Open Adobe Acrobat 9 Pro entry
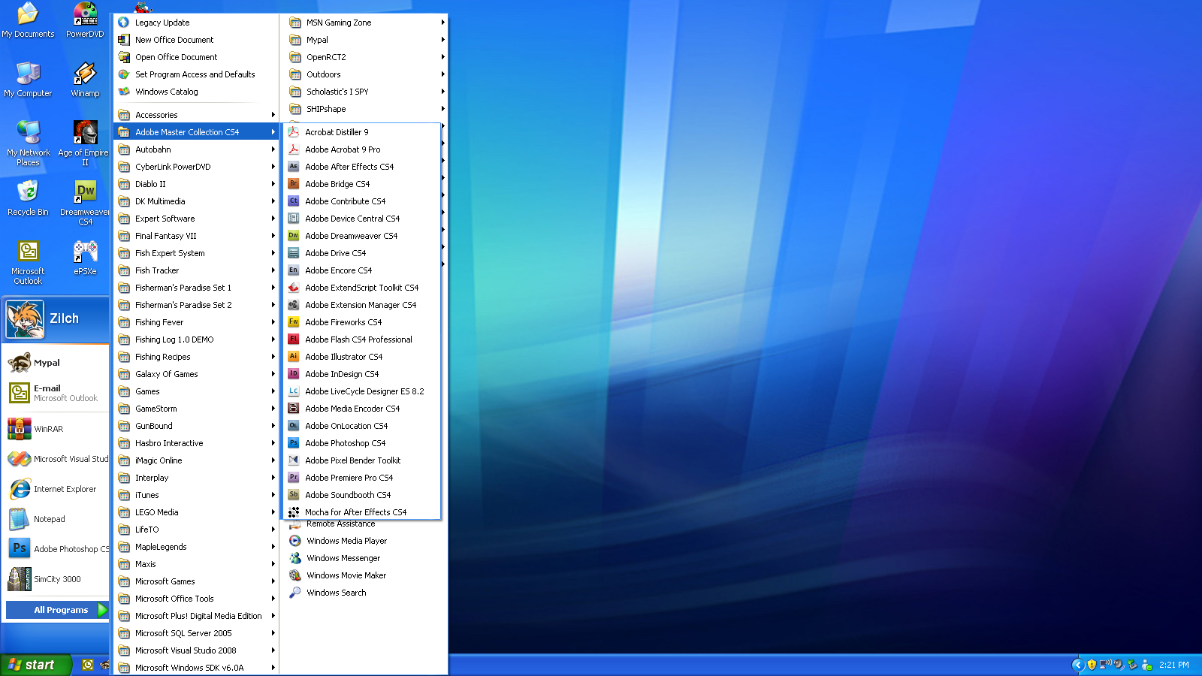Viewport: 1202px width, 676px height. coord(343,149)
